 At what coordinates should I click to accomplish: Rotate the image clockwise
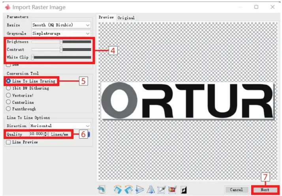(118, 190)
